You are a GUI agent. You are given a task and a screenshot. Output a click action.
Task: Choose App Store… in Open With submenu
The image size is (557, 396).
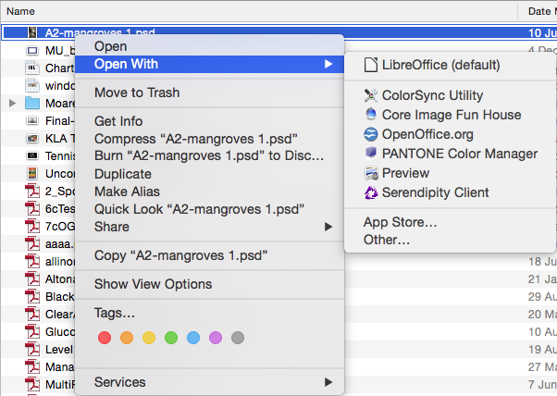pos(450,222)
